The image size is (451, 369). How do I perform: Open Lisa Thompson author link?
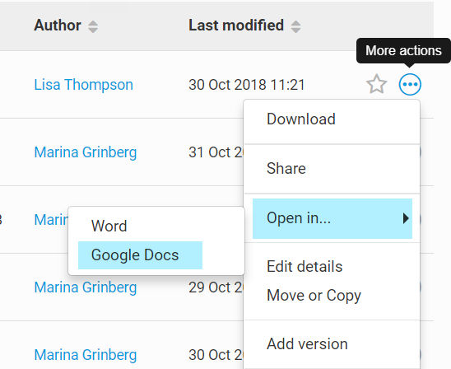click(x=83, y=85)
